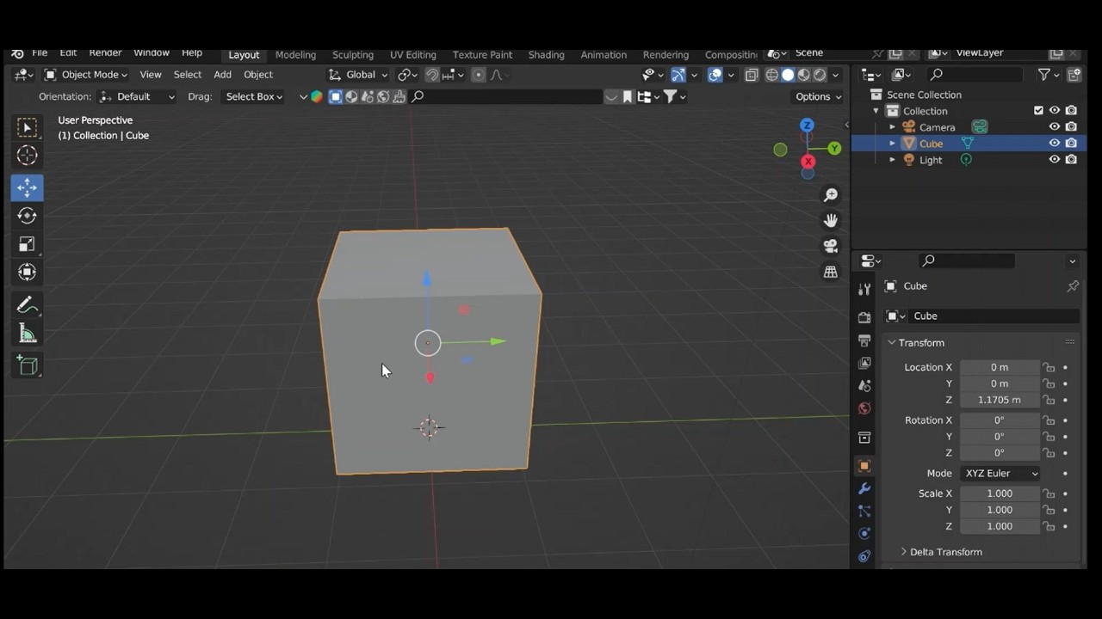Select the Annotate pencil tool
Screen dimensions: 1102x619
[28, 306]
